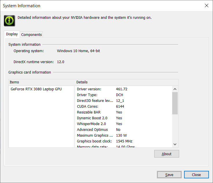Click the Graphics boost clock value 1545 MHz
This screenshot has height=183, width=213.
coord(124,141)
